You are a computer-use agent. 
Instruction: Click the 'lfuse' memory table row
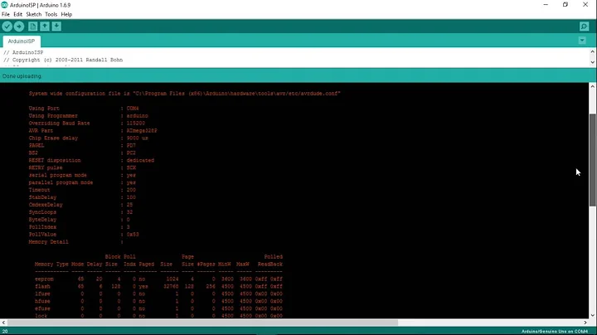point(158,294)
